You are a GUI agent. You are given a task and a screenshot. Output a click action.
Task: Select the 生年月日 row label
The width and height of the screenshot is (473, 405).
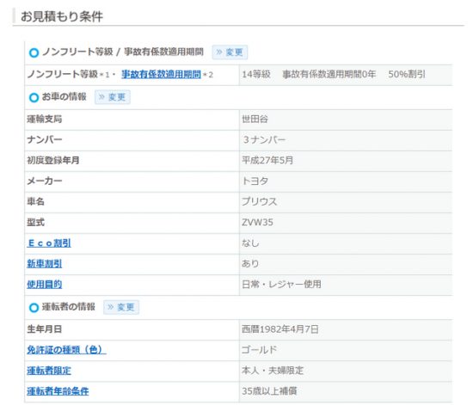click(45, 329)
